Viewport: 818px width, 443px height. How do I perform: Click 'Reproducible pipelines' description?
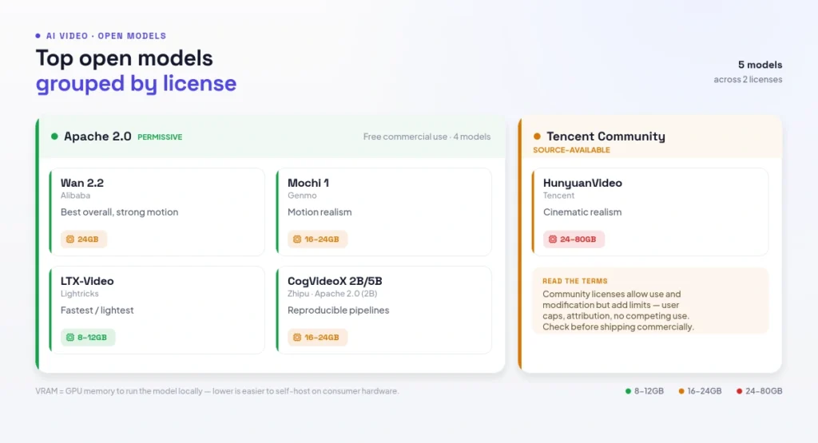pos(339,310)
